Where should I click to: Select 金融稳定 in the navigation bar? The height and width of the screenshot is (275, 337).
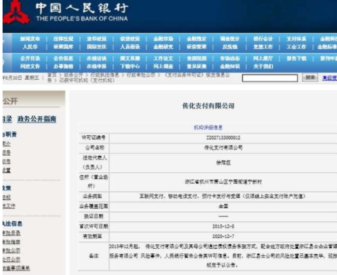tap(197, 39)
